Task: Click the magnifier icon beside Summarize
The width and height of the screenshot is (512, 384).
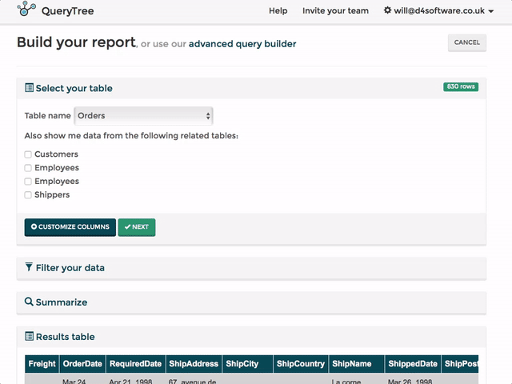Action: [29, 302]
